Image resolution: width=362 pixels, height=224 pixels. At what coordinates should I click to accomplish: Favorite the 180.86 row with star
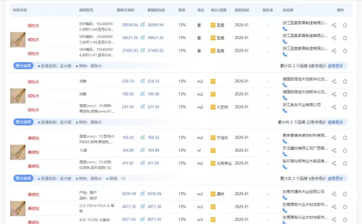click(345, 95)
